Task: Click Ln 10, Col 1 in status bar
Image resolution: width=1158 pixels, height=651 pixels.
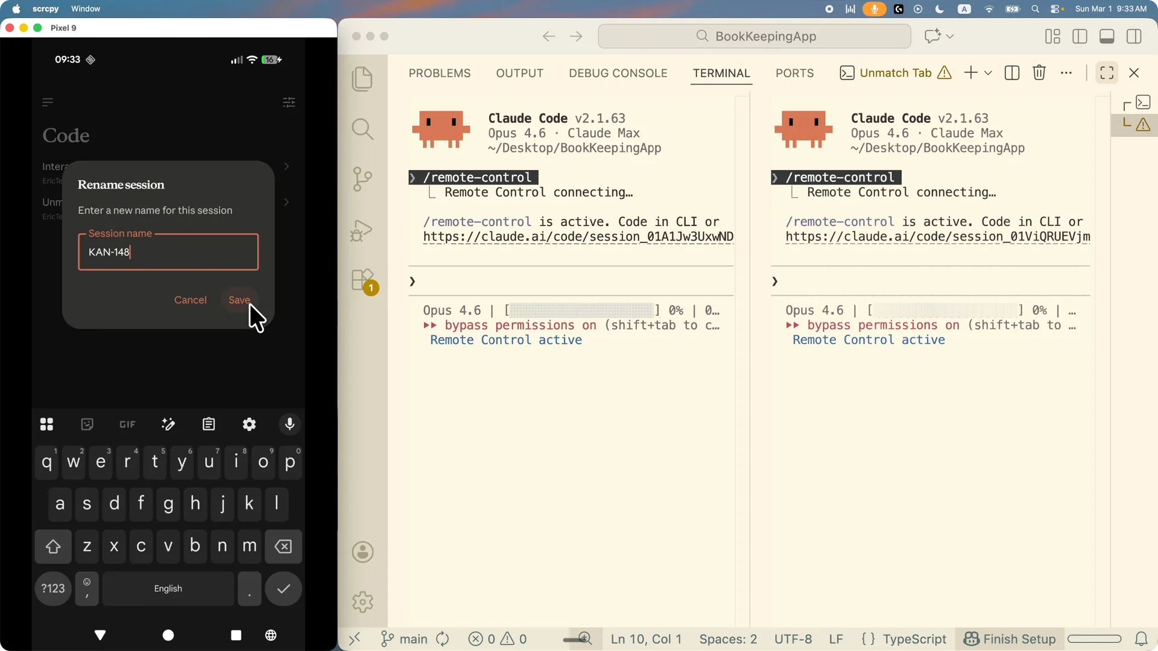Action: coord(646,639)
